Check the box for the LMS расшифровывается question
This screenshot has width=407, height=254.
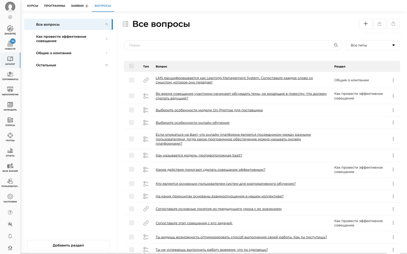131,80
